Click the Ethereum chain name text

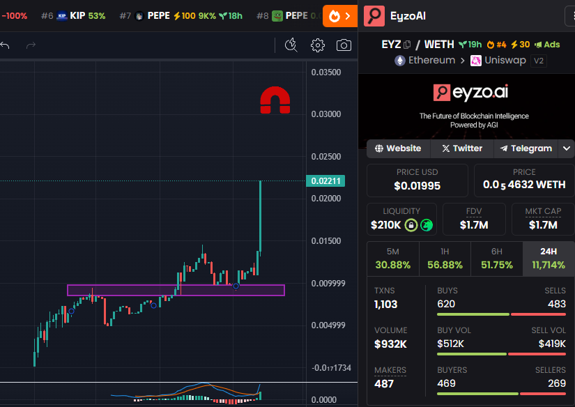pyautogui.click(x=431, y=61)
